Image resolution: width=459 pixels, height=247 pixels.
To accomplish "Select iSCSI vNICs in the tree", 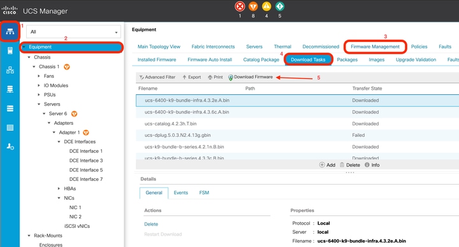I will tap(77, 226).
